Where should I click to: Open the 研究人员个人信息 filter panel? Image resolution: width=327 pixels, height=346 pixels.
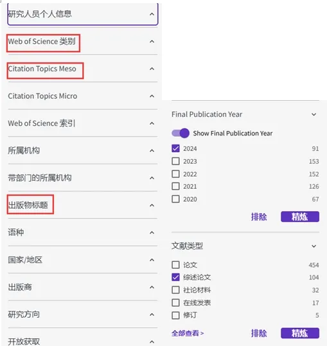83,14
